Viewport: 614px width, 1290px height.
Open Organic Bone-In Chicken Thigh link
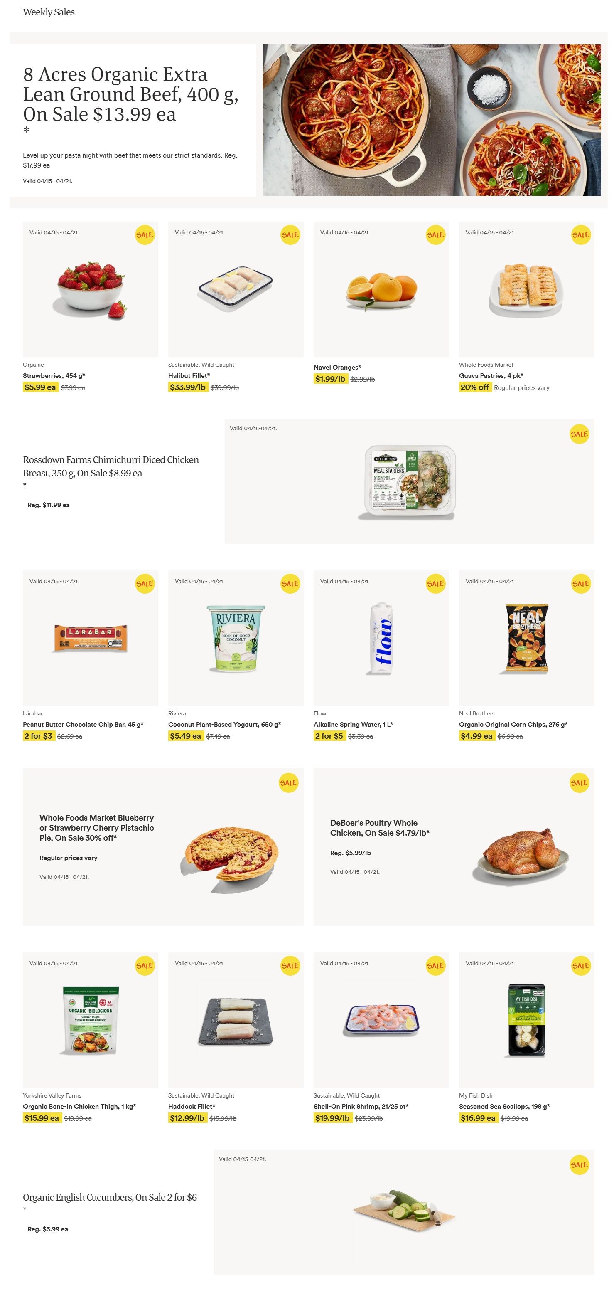click(x=79, y=1106)
